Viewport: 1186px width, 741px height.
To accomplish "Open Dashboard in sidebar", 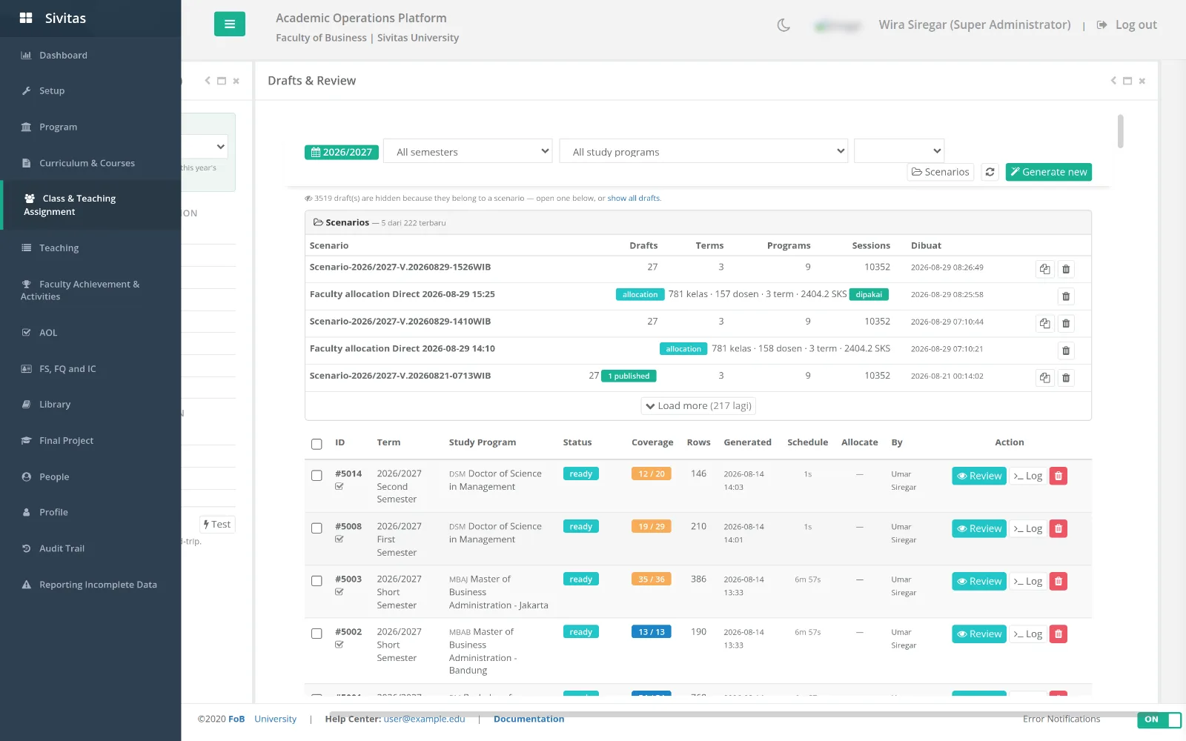I will pyautogui.click(x=90, y=56).
